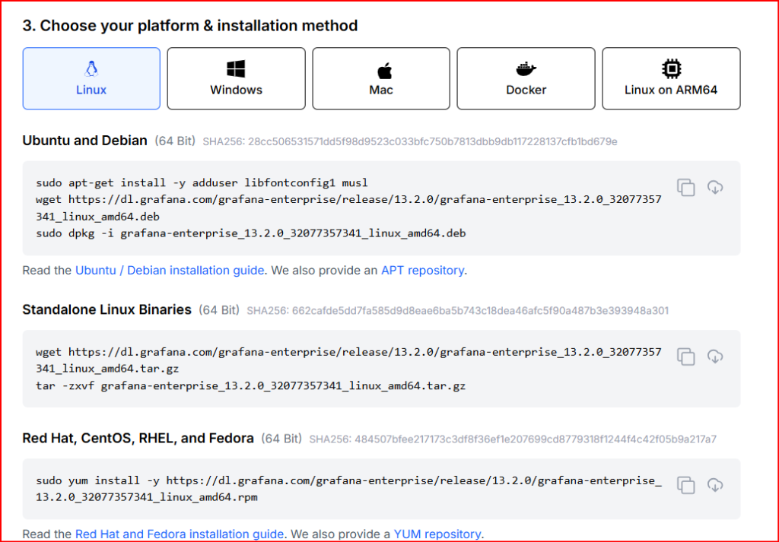Click the sudo apt-get install command line

[202, 182]
